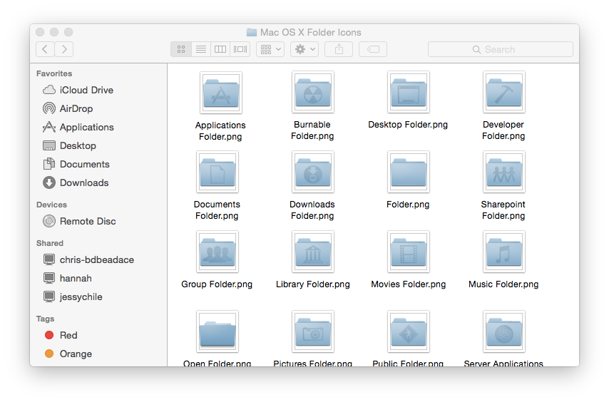This screenshot has height=402, width=609.
Task: Click the Edit Tags toolbar button
Action: (x=373, y=49)
